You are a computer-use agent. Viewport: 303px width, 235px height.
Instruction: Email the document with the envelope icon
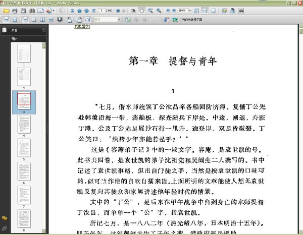coord(40,11)
